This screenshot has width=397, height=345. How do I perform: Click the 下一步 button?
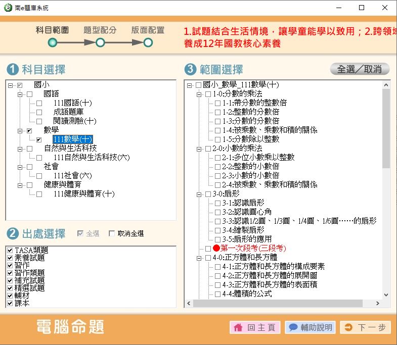[365, 327]
